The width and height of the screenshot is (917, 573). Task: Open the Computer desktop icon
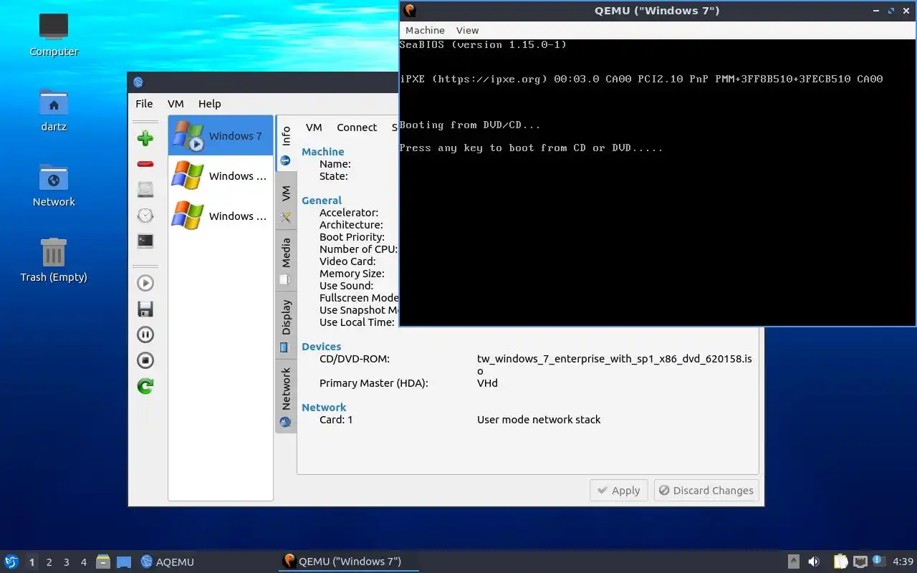(x=54, y=35)
